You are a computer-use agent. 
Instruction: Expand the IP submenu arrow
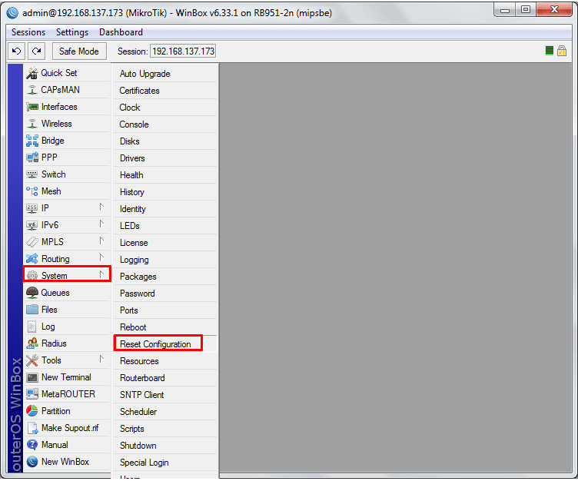coord(101,207)
